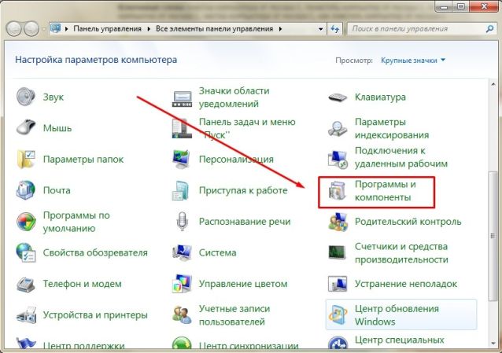Open the Телефон и модем icon
The width and height of the screenshot is (502, 353).
[x=26, y=284]
